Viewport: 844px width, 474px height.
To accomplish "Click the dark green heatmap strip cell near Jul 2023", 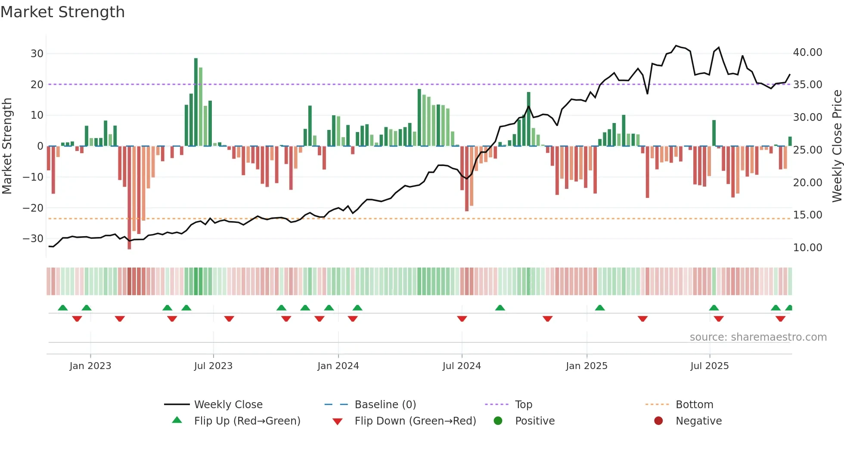I will pyautogui.click(x=196, y=281).
